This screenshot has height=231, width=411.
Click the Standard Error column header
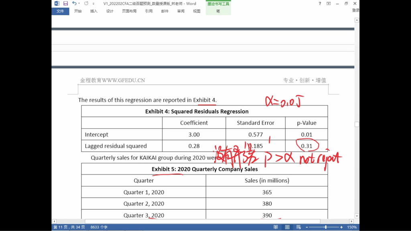[256, 123]
